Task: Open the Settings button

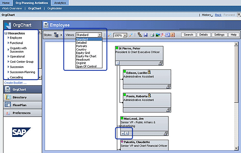Action: tap(219, 35)
